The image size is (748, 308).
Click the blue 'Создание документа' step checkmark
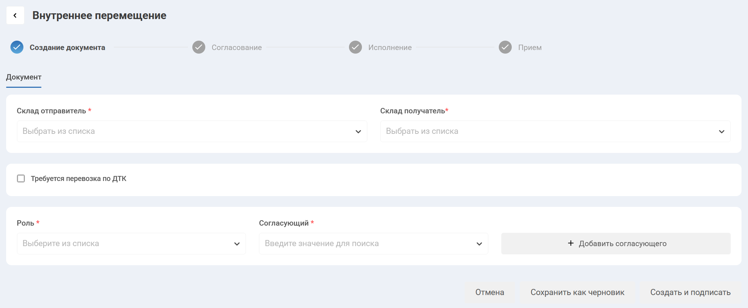[17, 47]
